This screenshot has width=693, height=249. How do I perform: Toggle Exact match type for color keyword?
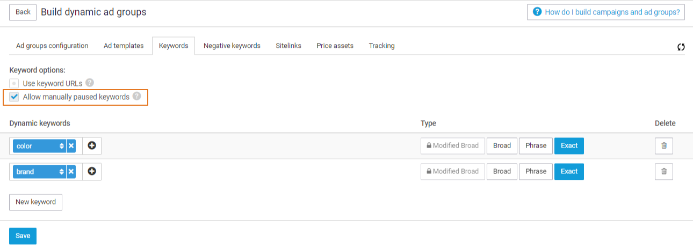pos(569,146)
